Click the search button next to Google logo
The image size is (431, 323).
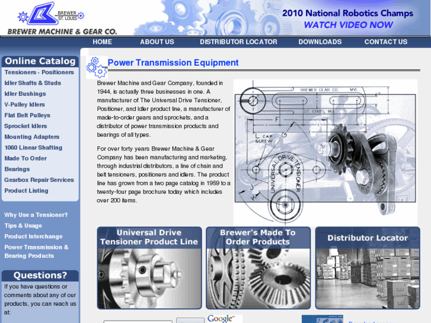pos(190,321)
